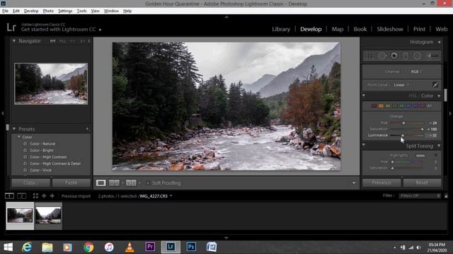Open the File menu
Screen dimensions: 453x254
pyautogui.click(x=5, y=11)
